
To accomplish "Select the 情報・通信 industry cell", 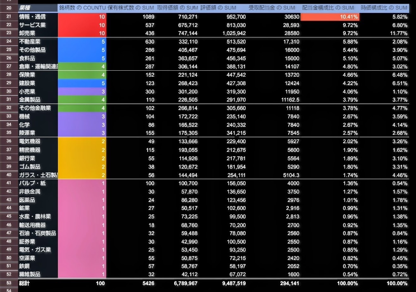I will click(x=38, y=17).
